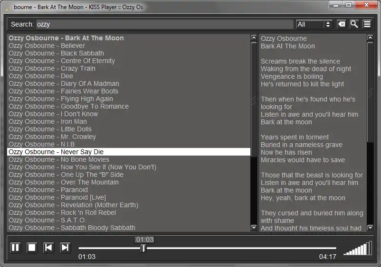This screenshot has width=381, height=267.
Task: Select Ozzy Osbourne - Goodbye To Romance
Action: tap(129, 106)
